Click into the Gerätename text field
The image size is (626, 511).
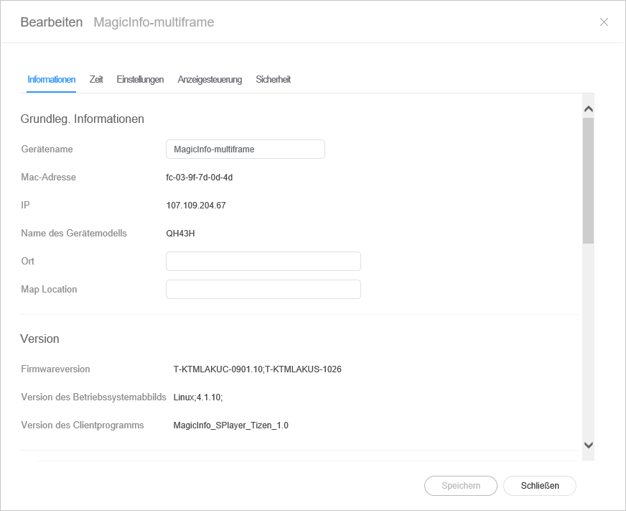pos(245,149)
